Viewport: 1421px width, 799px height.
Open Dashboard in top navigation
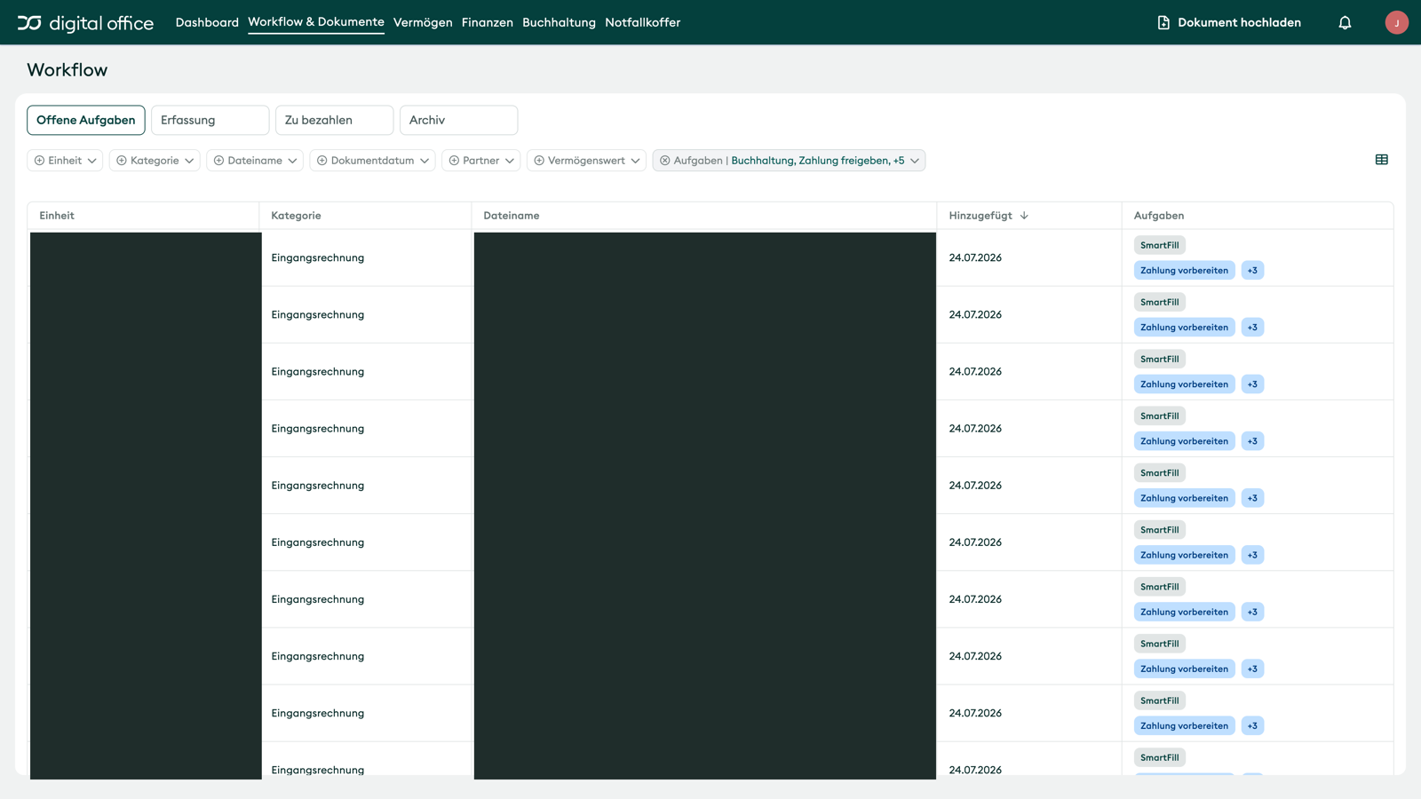207,23
